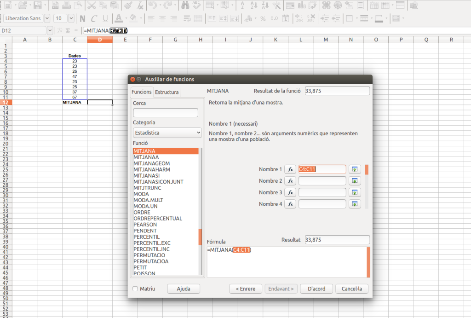Select the Funcions tab
Viewport: 471px width, 318px height.
coord(141,92)
